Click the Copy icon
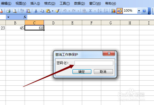The width and height of the screenshot is (154, 105). click(x=42, y=11)
